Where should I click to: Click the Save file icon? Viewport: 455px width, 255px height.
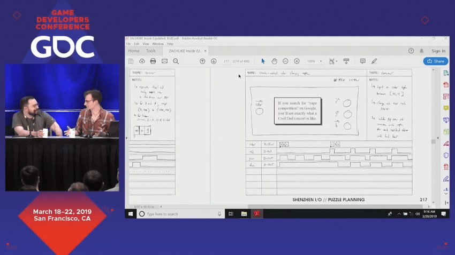(x=131, y=61)
